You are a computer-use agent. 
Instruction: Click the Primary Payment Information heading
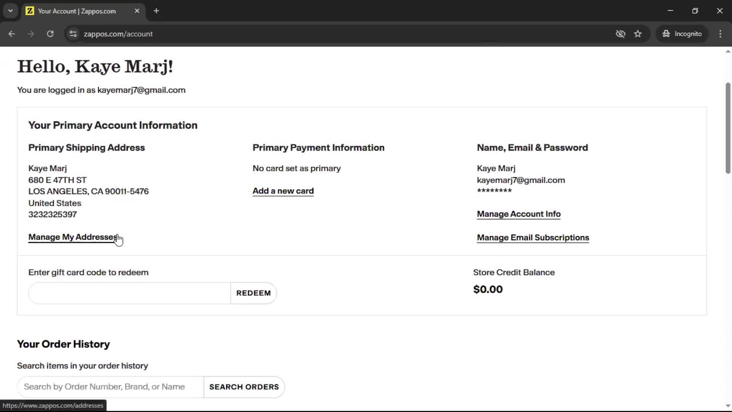coord(318,148)
